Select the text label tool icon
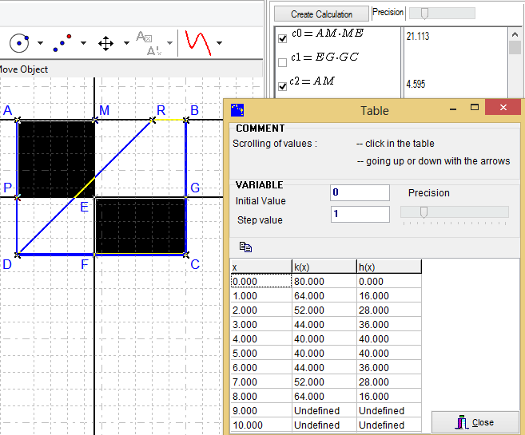The height and width of the screenshot is (435, 525). pos(149,43)
